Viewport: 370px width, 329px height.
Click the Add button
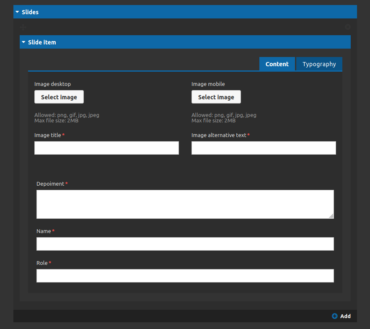pyautogui.click(x=341, y=316)
